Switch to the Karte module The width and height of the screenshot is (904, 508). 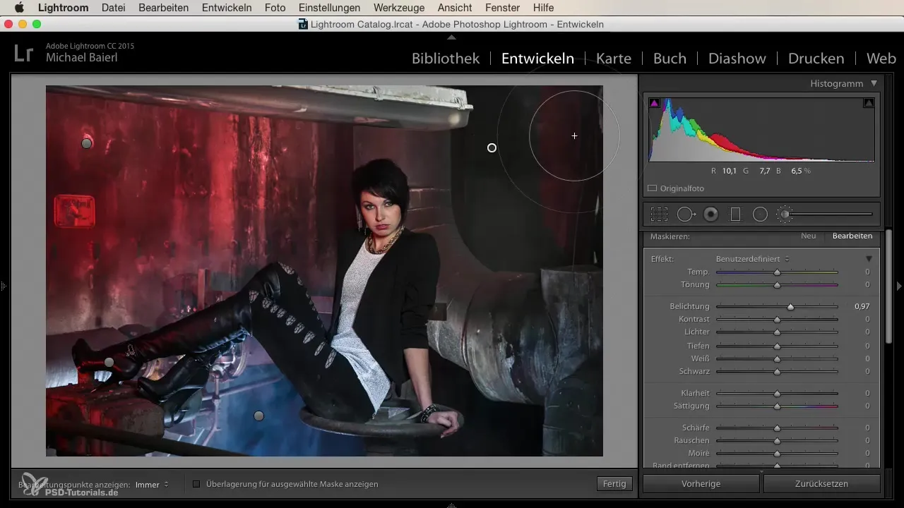[x=614, y=59]
